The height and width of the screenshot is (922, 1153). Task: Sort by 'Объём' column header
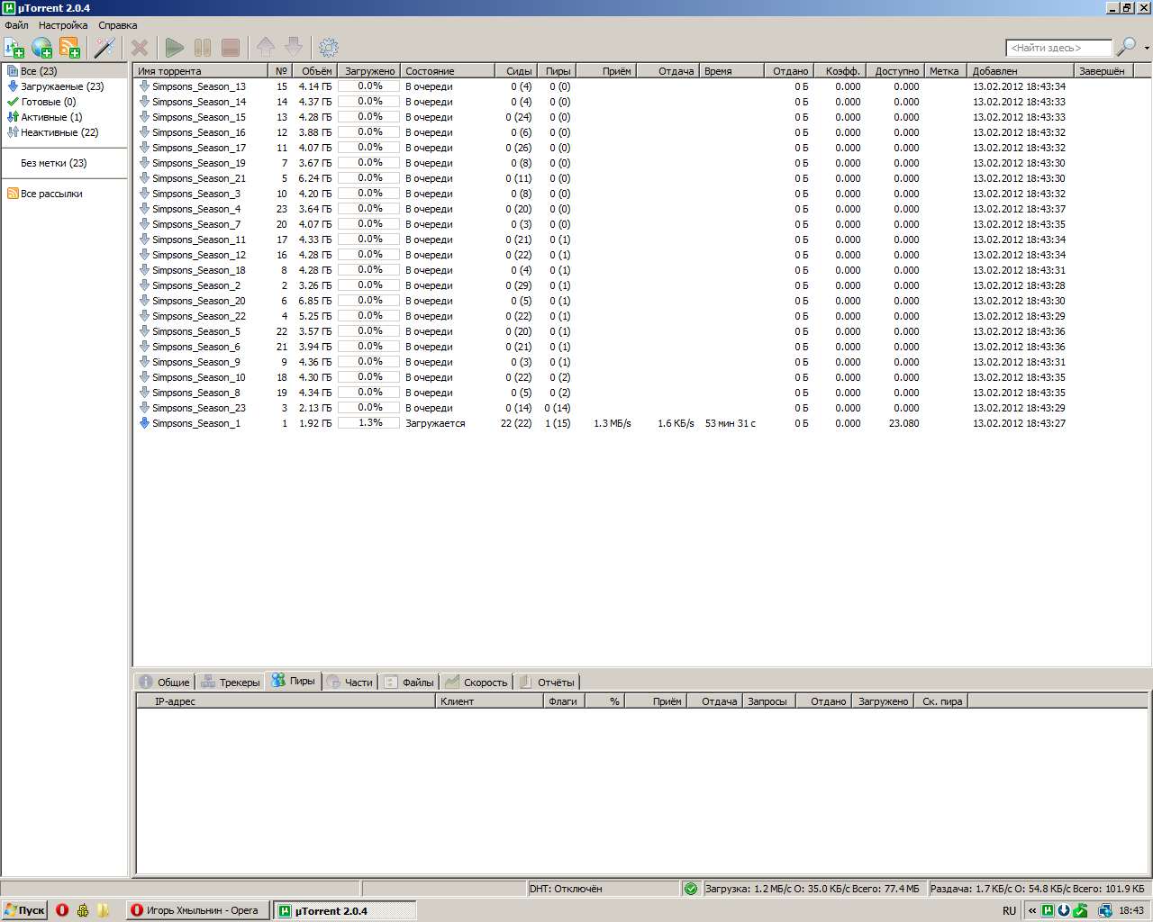314,71
